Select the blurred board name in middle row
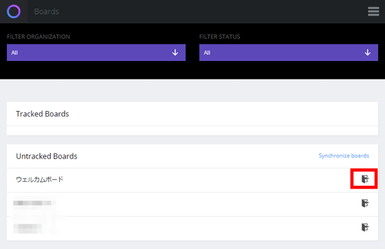This screenshot has height=249, width=385. [34, 203]
